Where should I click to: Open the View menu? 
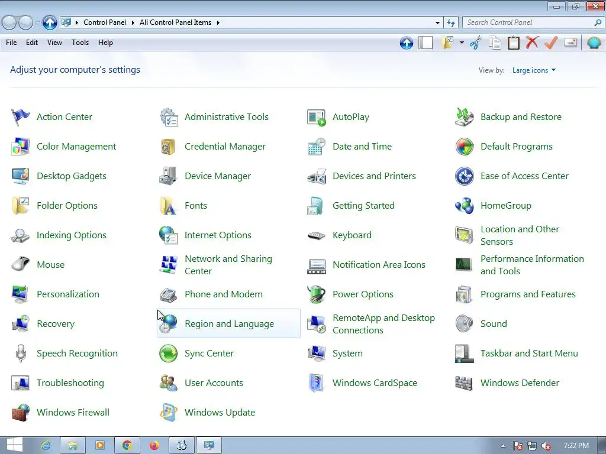point(54,43)
